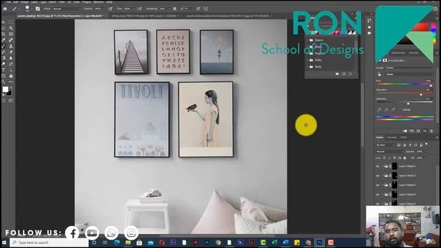
Task: Select the Eyedropper tool in the toolbox
Action: (3, 40)
